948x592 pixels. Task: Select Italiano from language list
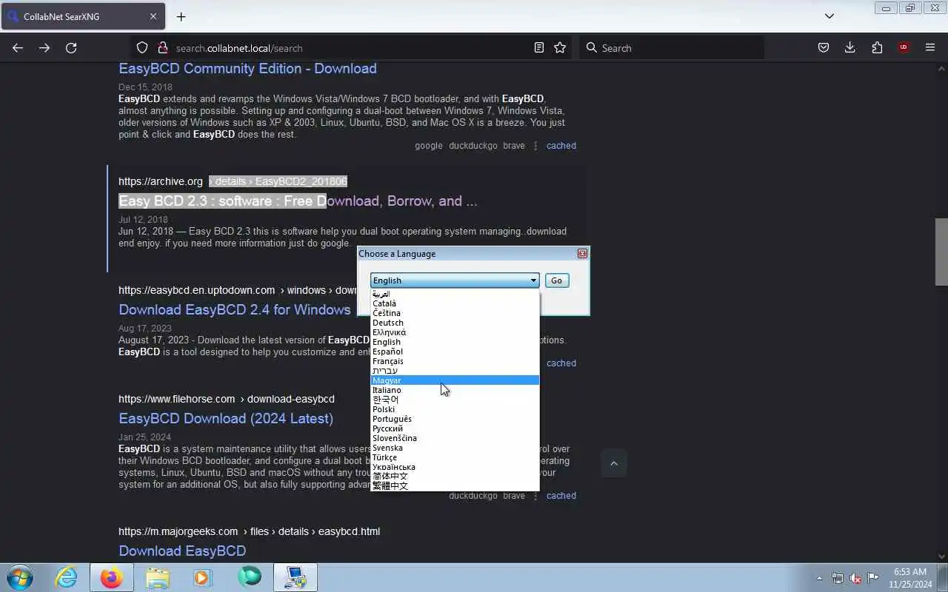455,390
